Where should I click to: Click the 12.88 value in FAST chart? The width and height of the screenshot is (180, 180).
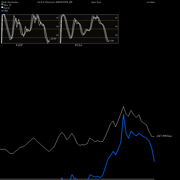[53, 39]
